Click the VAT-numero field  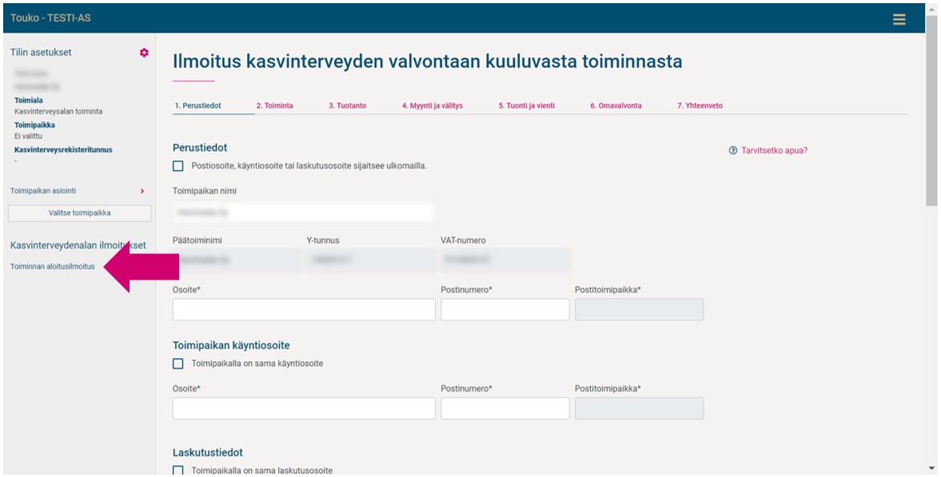(505, 260)
